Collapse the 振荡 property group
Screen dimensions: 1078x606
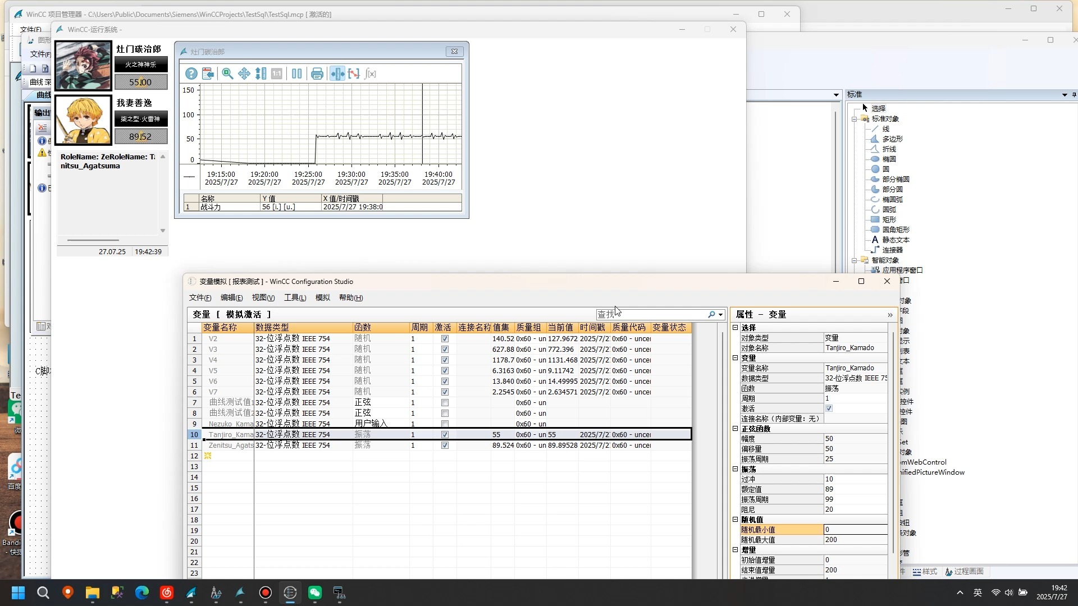click(735, 469)
